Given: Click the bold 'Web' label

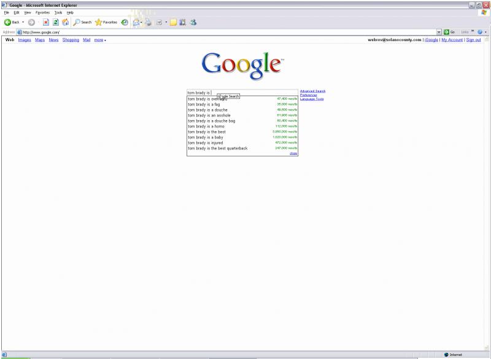Looking at the screenshot, I should point(10,40).
